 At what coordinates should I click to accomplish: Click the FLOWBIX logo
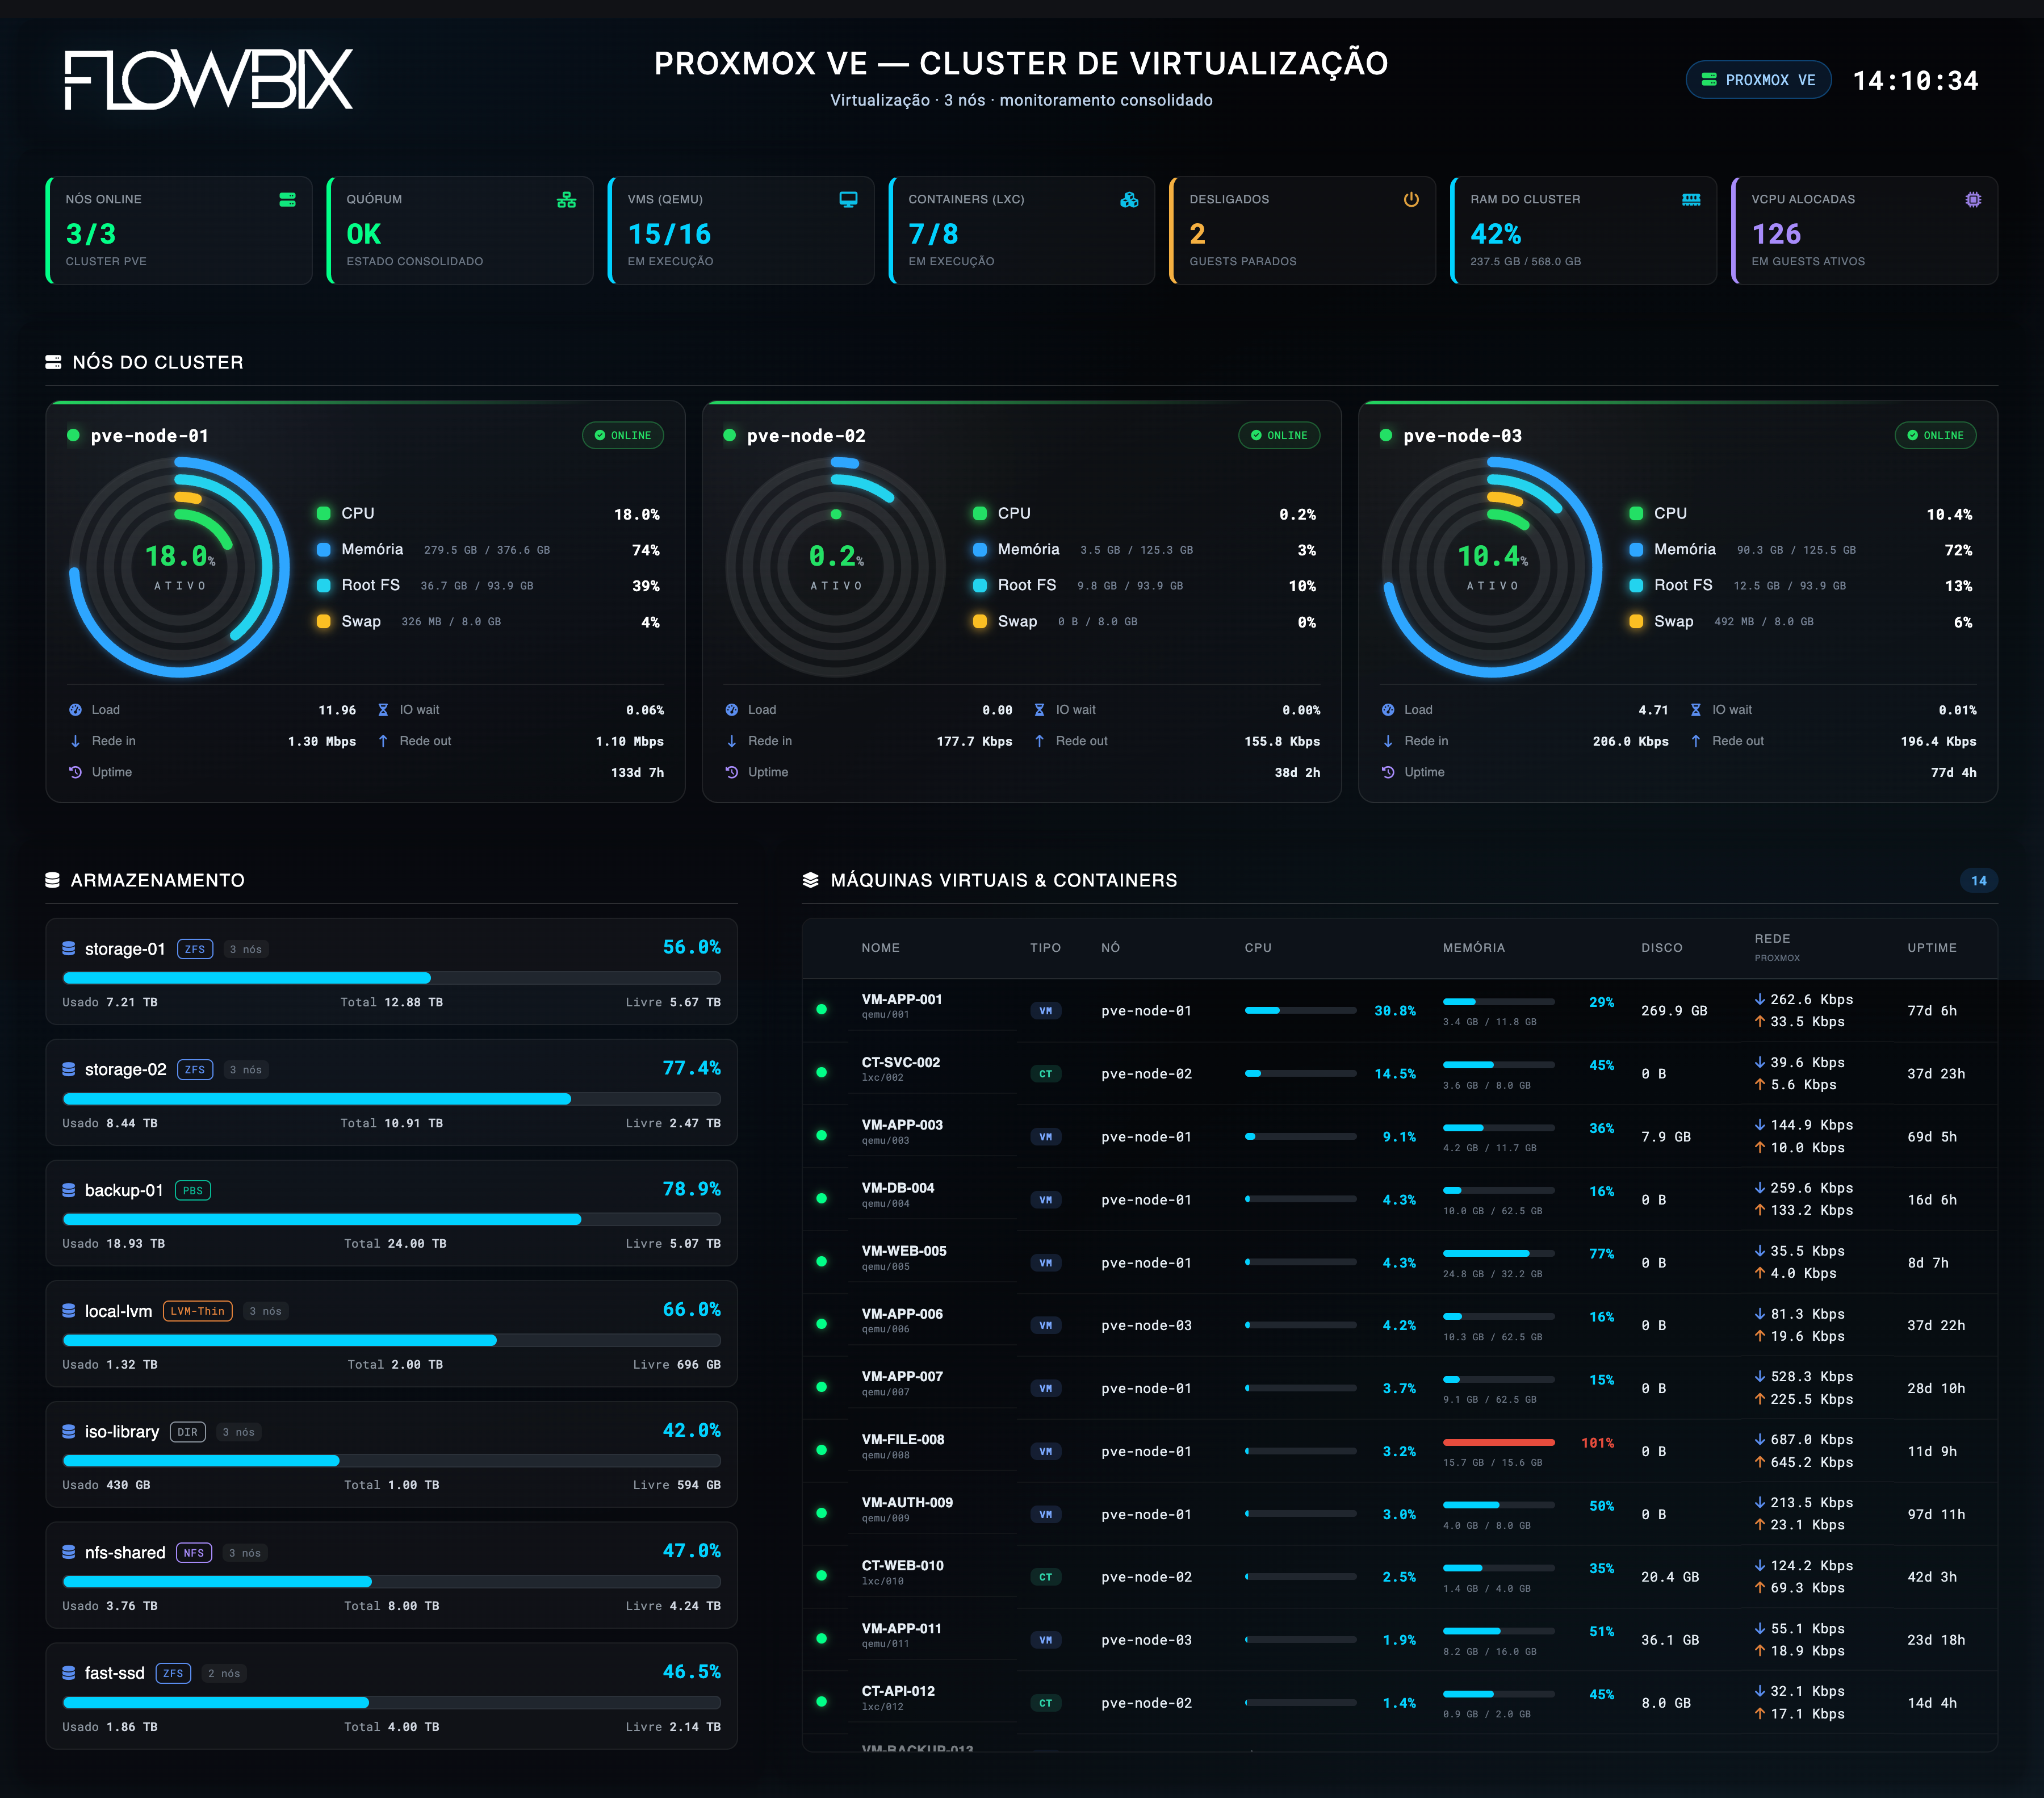pos(208,80)
